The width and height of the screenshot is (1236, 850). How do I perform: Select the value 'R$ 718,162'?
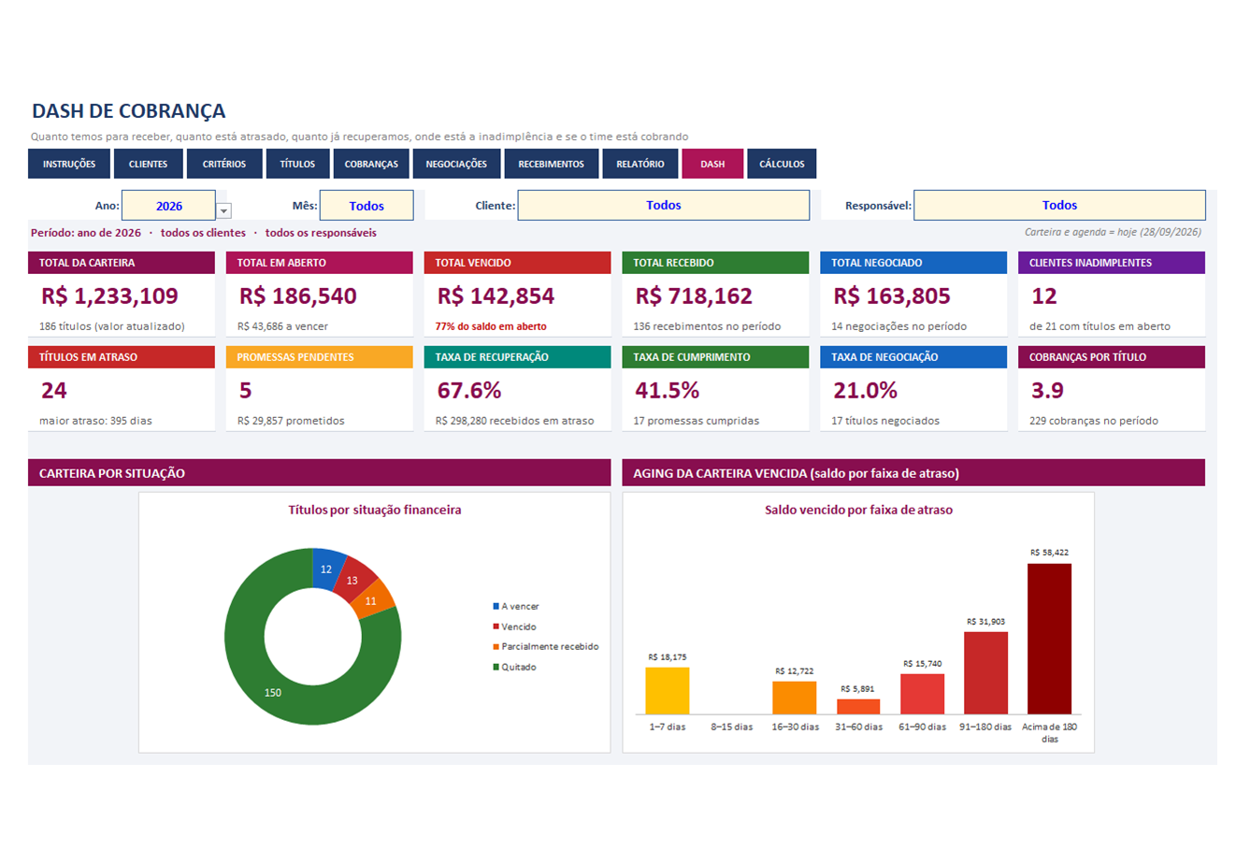(x=694, y=296)
